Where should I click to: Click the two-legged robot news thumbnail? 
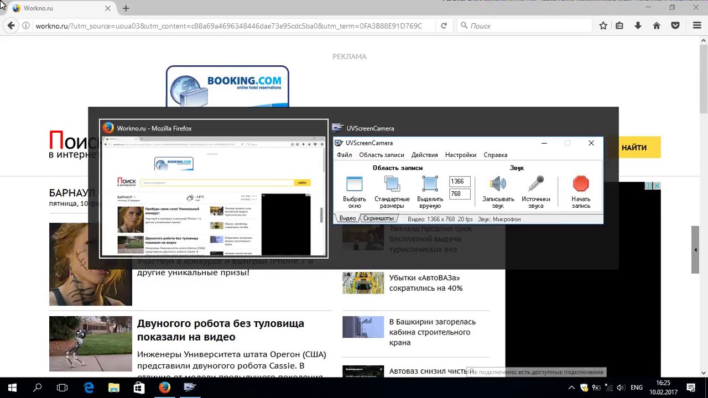point(91,344)
